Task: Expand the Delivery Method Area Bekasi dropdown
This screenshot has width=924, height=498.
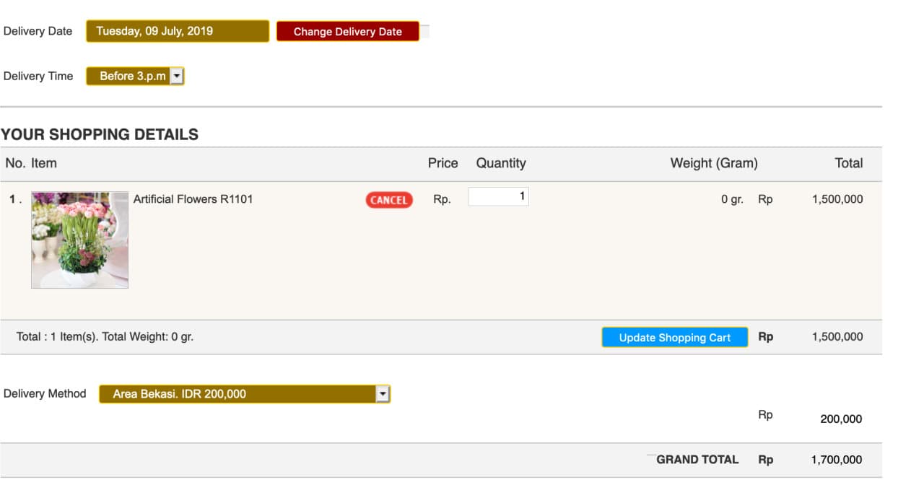Action: point(383,393)
